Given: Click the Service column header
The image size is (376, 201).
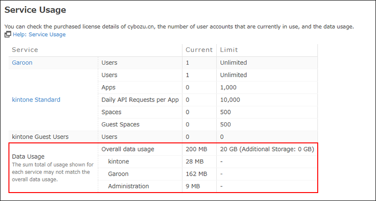Looking at the screenshot, I should pos(25,50).
